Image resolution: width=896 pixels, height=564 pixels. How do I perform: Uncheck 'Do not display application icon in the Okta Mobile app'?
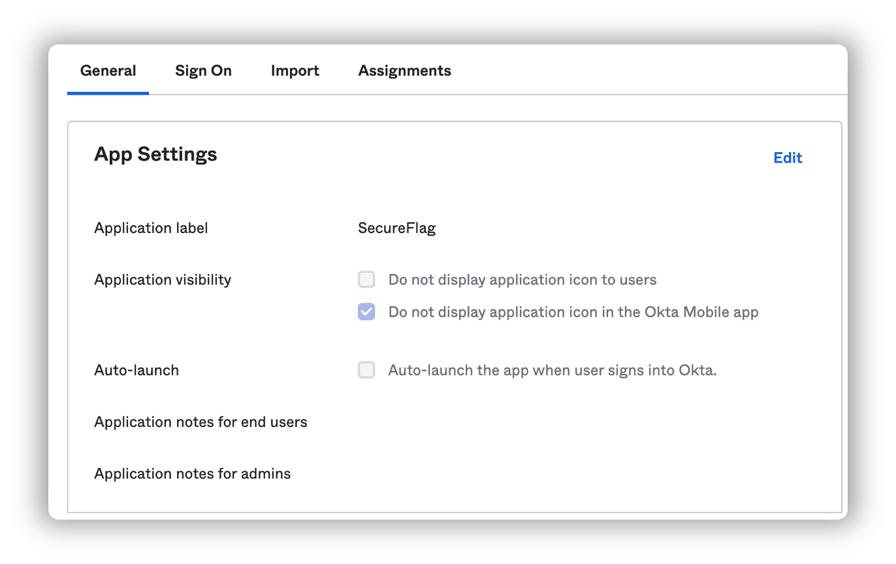tap(366, 312)
